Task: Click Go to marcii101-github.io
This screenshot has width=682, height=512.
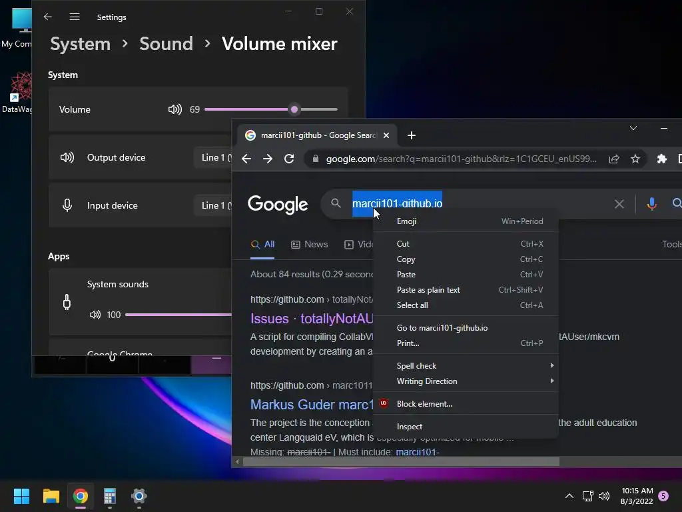Action: point(466,328)
